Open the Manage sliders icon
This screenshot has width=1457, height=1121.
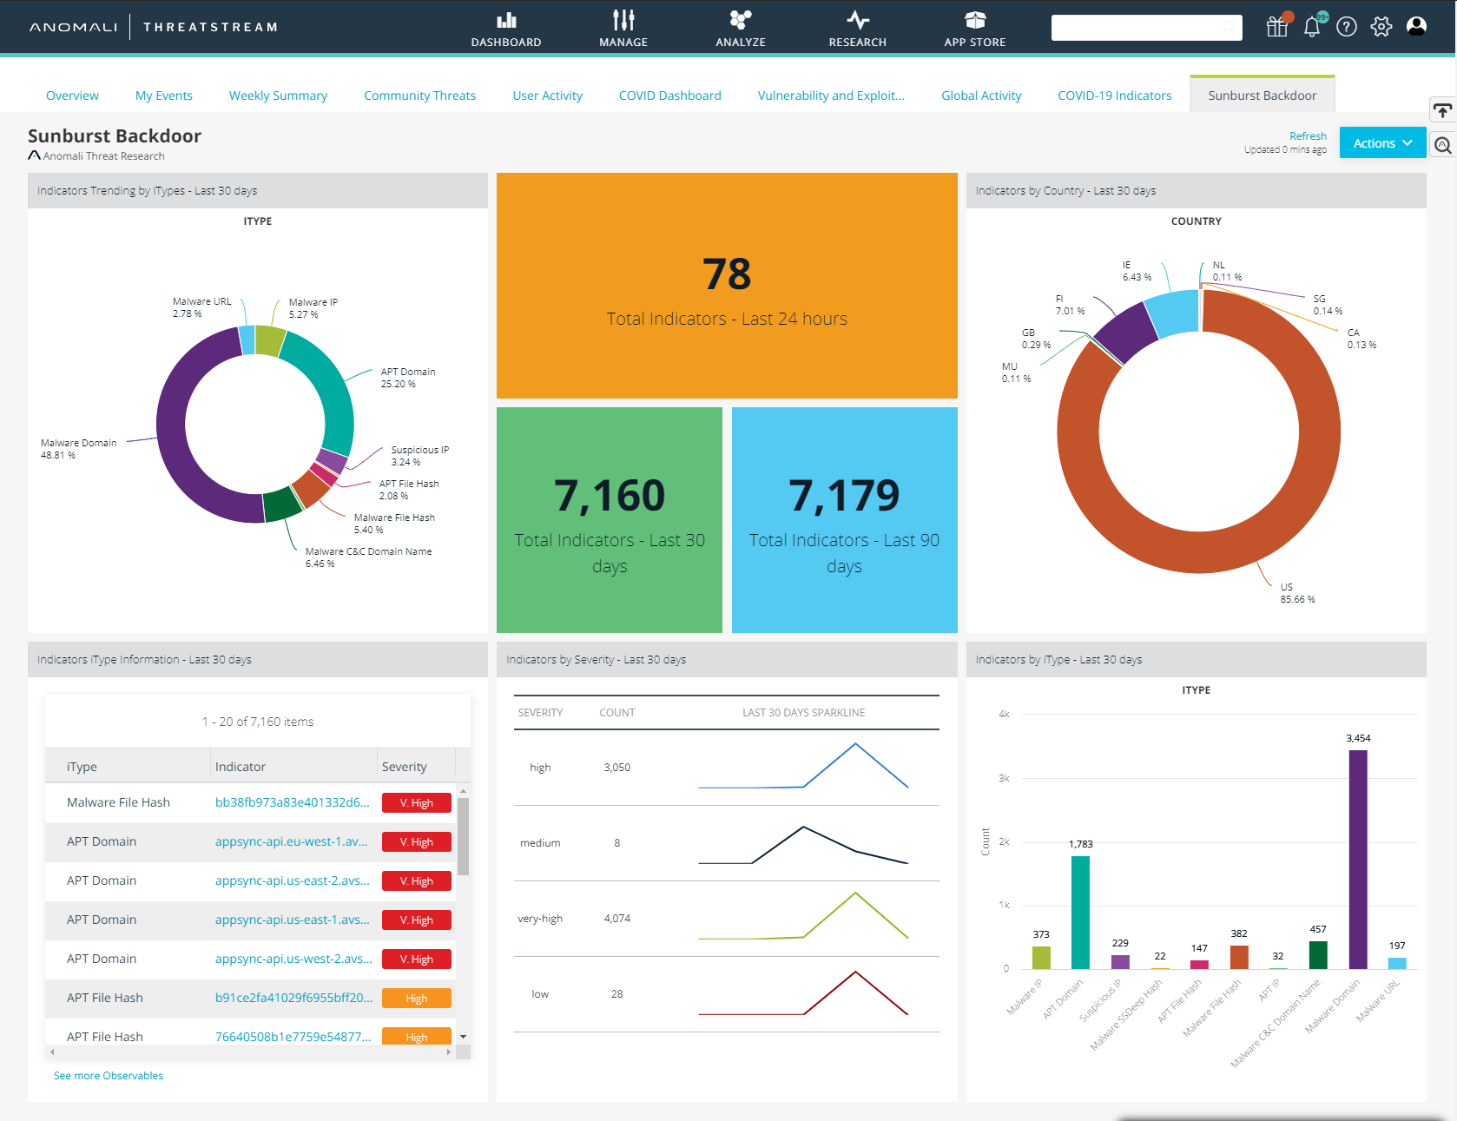[x=623, y=20]
